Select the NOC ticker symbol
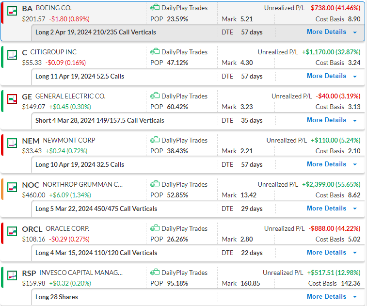This screenshot has height=306, width=367. click(x=31, y=185)
